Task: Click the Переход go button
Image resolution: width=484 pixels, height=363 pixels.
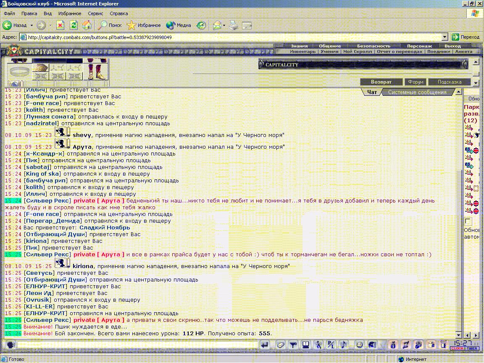Action: [x=466, y=37]
